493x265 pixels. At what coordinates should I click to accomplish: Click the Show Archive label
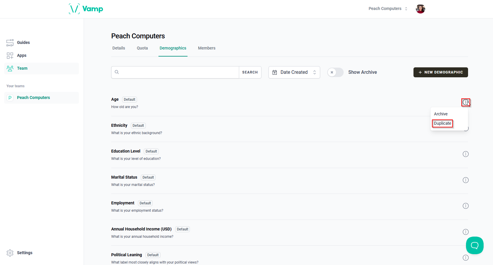pos(362,72)
